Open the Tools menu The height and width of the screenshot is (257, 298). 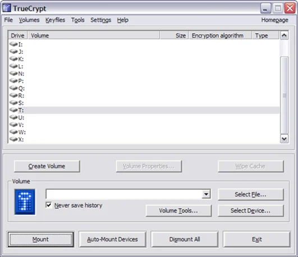78,20
